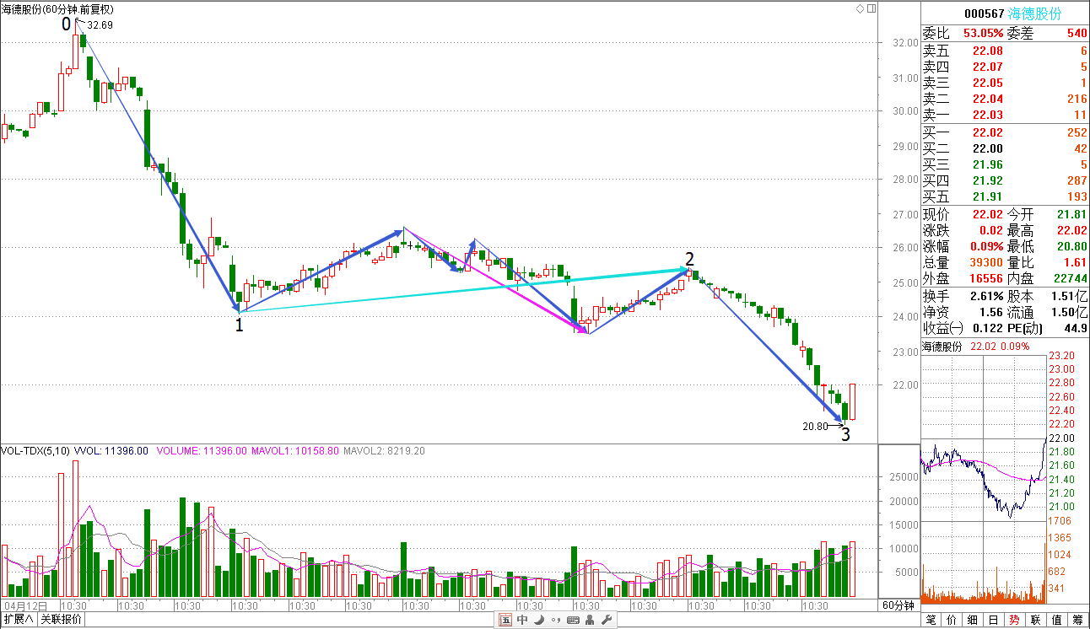Click the 现价 22.02 value
This screenshot has width=1090, height=629.
(988, 214)
